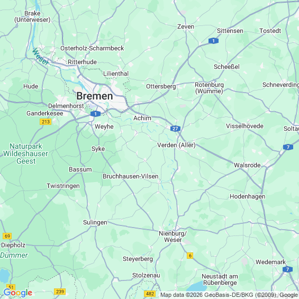
Task: Click the A1 shield near Sittensen
Action: [213, 41]
